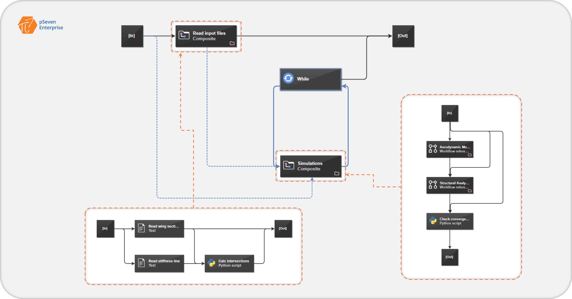The image size is (572, 299).
Task: Click the 'Read input files' label text
Action: tap(209, 33)
